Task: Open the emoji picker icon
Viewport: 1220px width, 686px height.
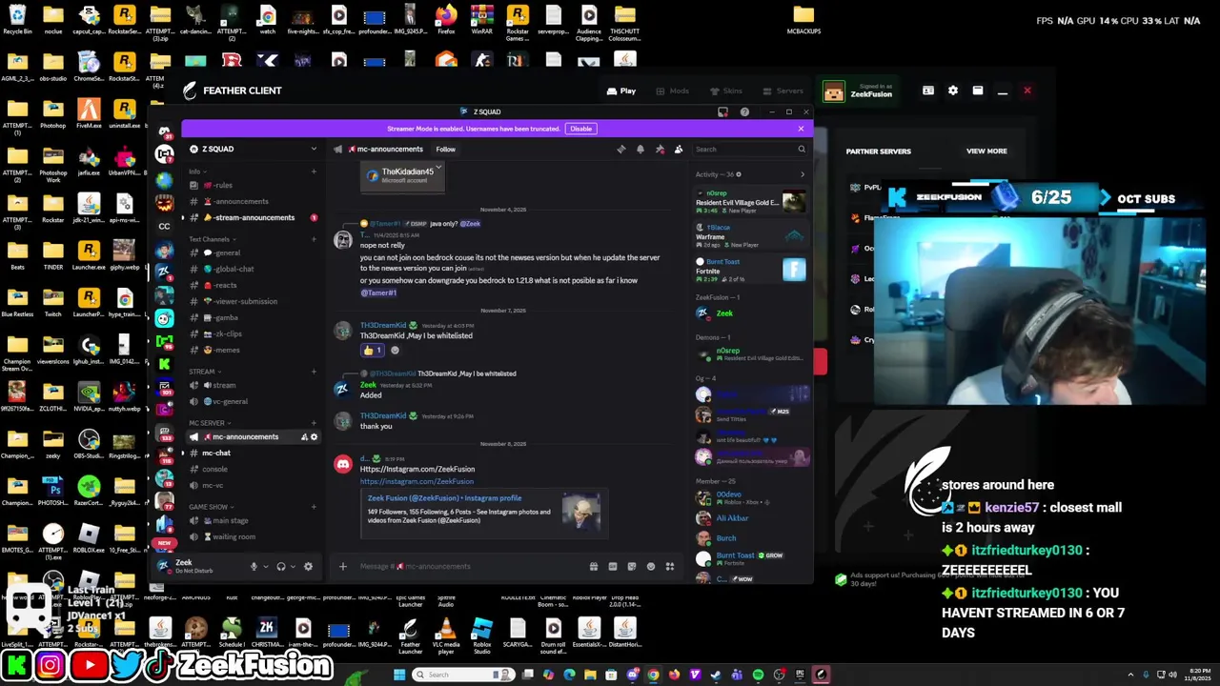Action: coord(651,566)
